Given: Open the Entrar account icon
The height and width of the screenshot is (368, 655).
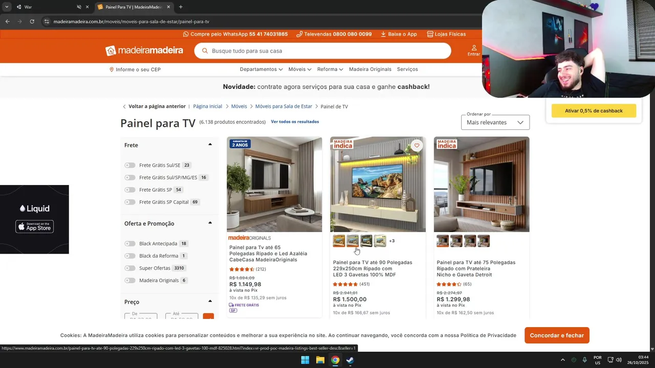Looking at the screenshot, I should coord(474,50).
